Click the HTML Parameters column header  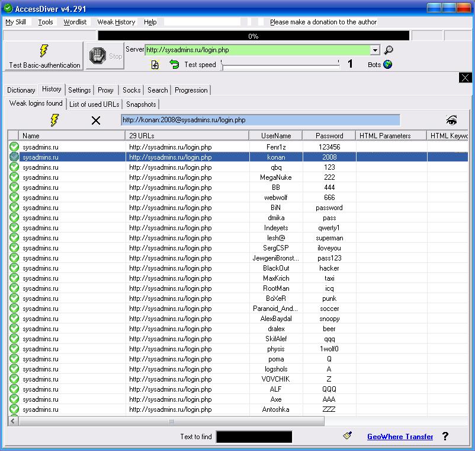[x=391, y=136]
